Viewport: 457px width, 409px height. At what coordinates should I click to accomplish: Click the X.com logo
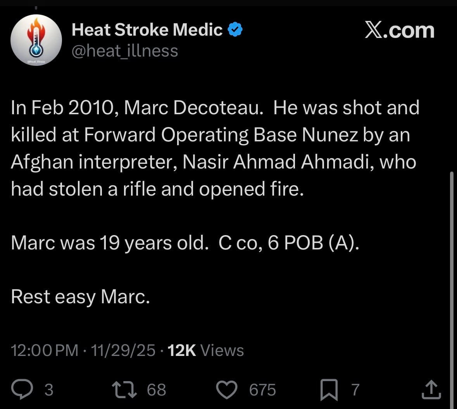(399, 31)
